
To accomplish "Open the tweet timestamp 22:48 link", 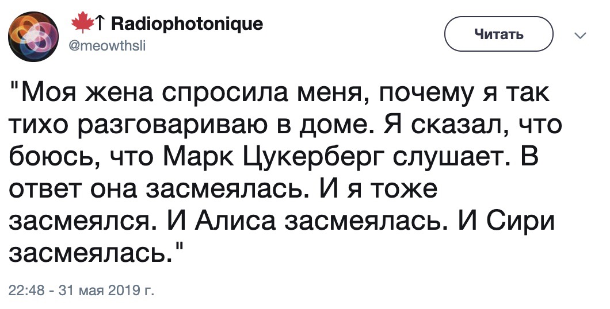I will (26, 291).
